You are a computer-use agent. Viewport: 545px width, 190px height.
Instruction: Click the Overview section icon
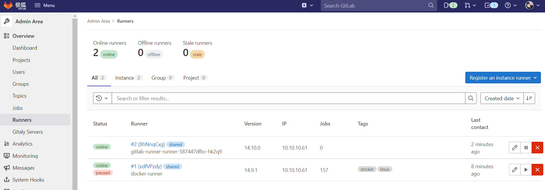click(7, 36)
